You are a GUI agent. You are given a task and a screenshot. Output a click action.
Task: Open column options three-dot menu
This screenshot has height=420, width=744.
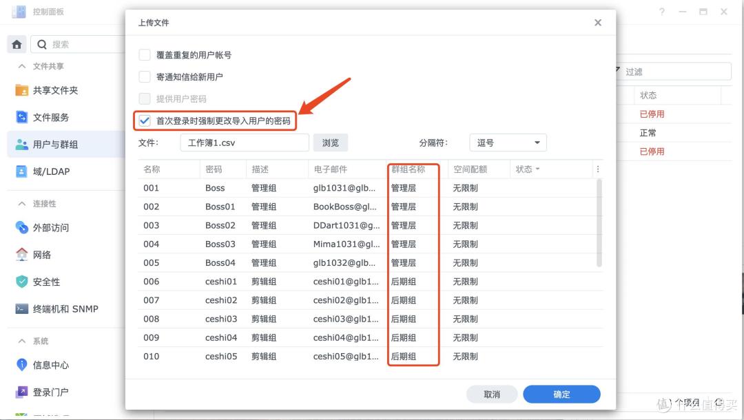[x=598, y=169]
